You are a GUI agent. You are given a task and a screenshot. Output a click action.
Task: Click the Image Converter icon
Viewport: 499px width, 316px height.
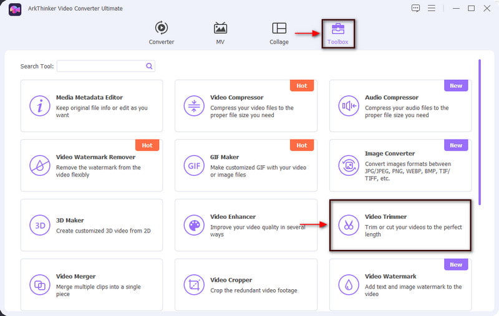(x=349, y=165)
